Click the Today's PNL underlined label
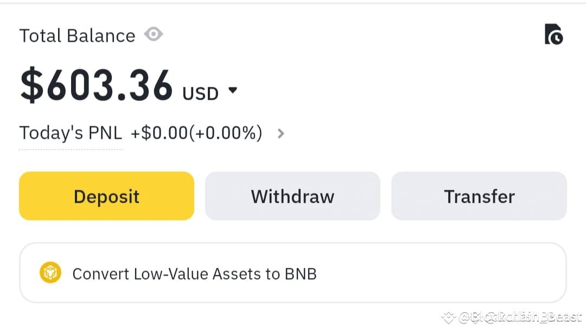This screenshot has height=329, width=586. (71, 133)
